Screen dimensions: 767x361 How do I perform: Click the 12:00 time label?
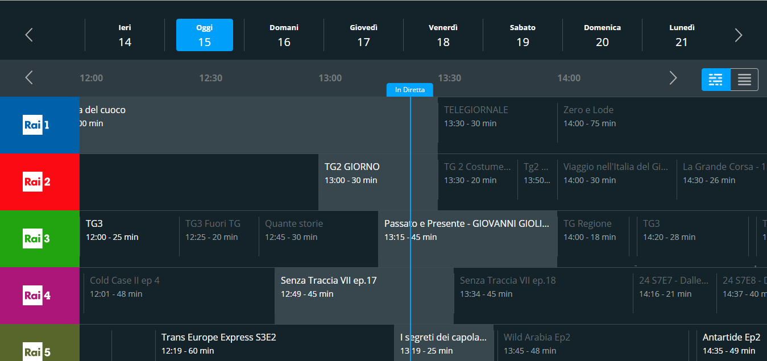click(92, 78)
